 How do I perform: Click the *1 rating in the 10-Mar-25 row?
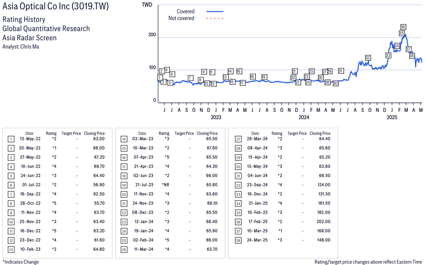pyautogui.click(x=280, y=231)
